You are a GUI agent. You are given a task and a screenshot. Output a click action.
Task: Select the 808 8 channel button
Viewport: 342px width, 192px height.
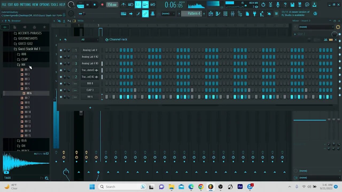(90, 83)
